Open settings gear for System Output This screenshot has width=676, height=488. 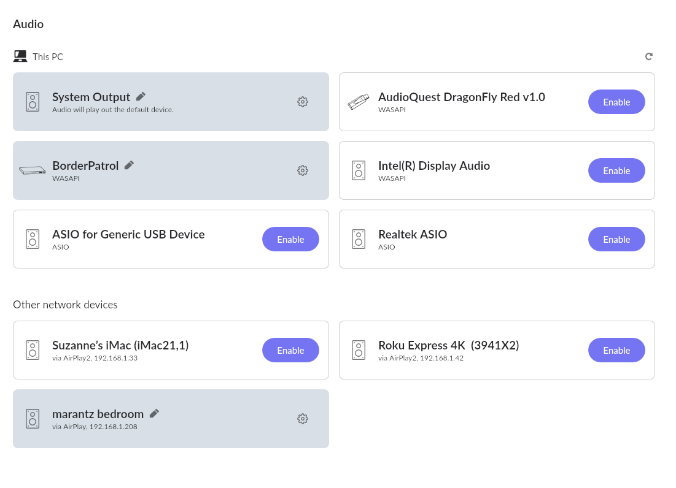click(302, 102)
